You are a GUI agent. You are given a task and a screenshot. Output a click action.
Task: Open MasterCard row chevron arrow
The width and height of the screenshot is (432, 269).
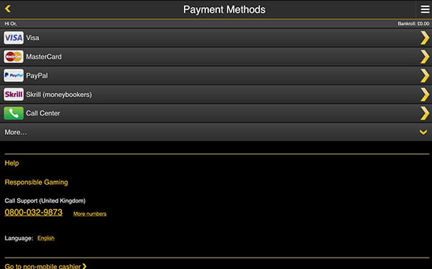tap(425, 57)
